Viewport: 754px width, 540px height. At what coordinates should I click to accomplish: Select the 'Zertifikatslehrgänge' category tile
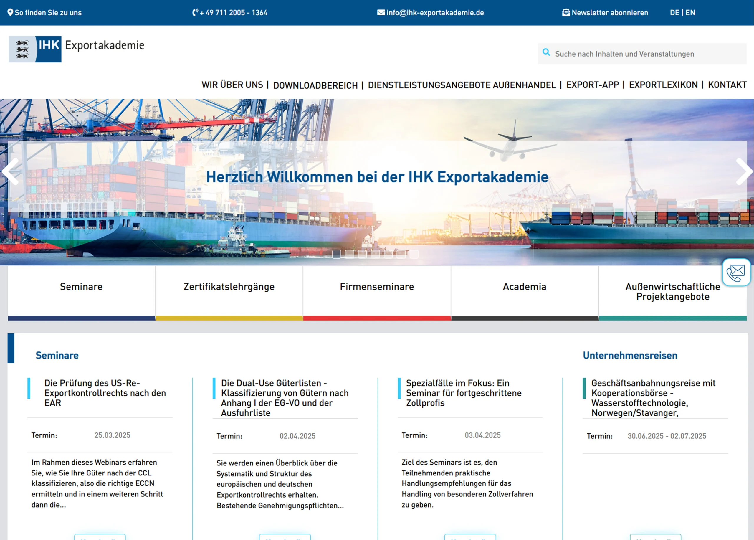click(x=229, y=293)
